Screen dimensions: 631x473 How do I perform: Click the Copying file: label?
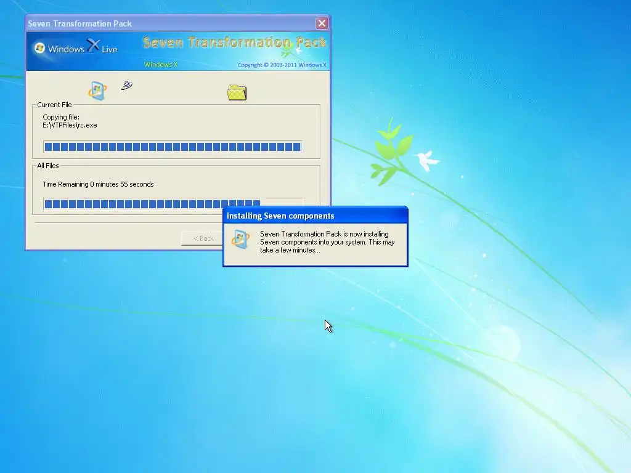click(x=61, y=117)
